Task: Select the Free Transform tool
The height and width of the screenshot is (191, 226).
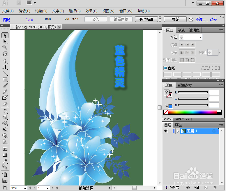Action: click(x=5, y=129)
